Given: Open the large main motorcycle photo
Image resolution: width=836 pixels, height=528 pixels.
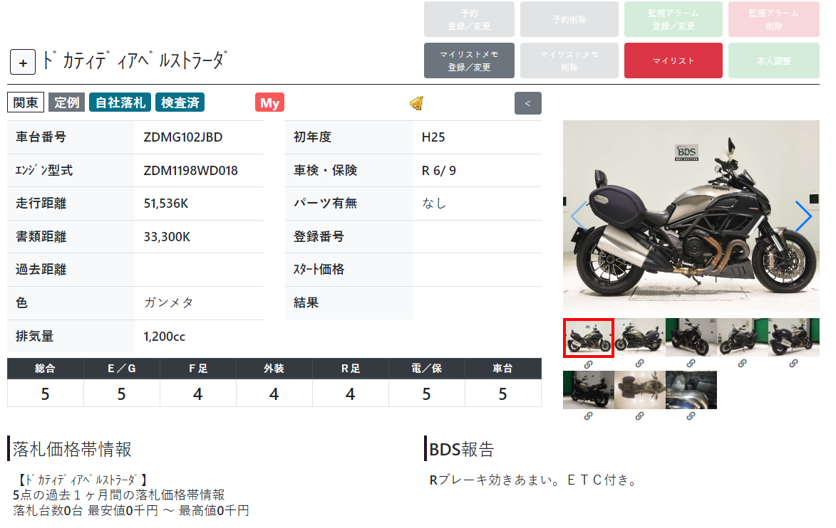Looking at the screenshot, I should (691, 216).
